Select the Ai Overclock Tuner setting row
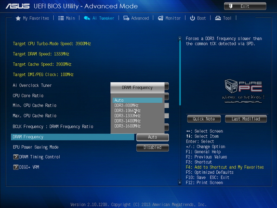 pyautogui.click(x=32, y=85)
